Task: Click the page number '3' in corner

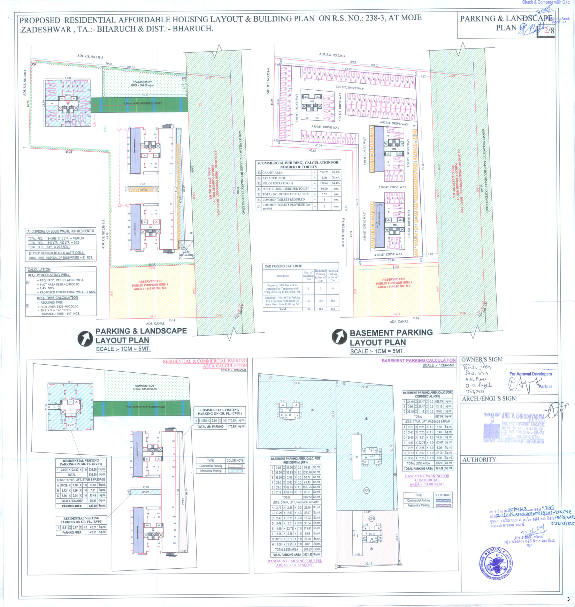Action: [568, 599]
